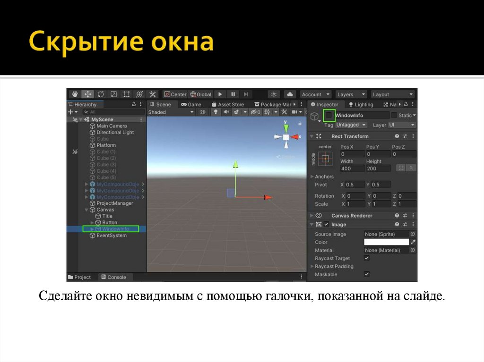The height and width of the screenshot is (362, 484).
Task: Click the scene camera settings icon
Action: (x=294, y=112)
